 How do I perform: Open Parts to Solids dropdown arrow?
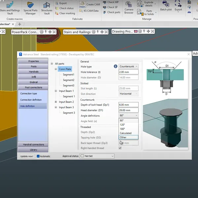156,13
